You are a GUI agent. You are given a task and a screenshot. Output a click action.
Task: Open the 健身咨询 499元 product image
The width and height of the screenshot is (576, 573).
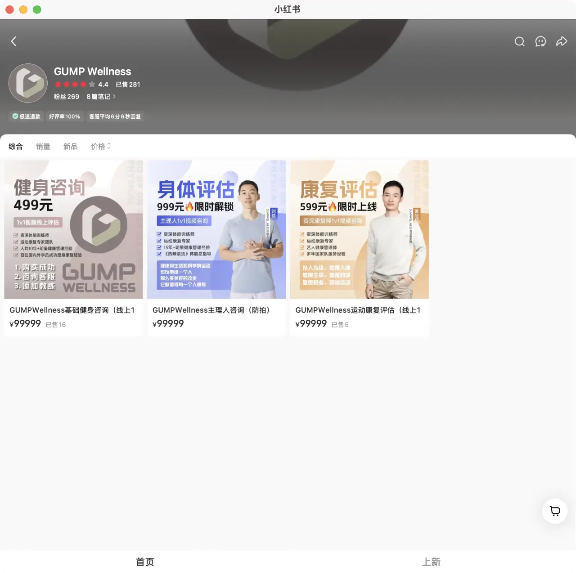click(x=74, y=229)
